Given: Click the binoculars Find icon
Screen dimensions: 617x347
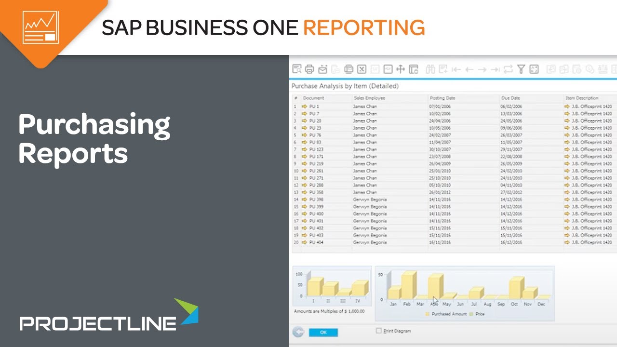Looking at the screenshot, I should [430, 69].
